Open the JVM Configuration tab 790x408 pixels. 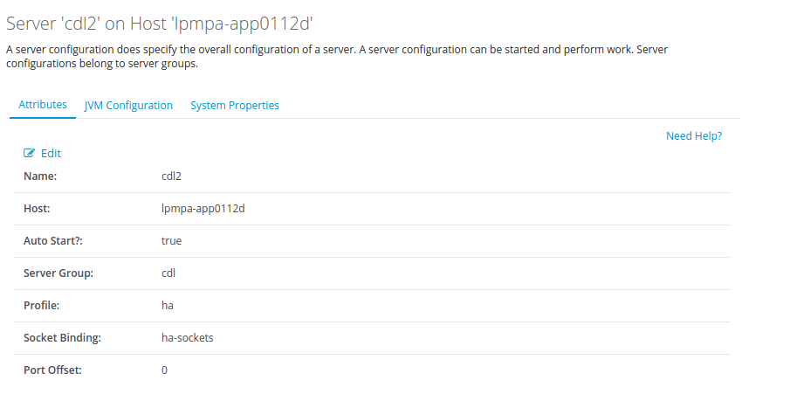pyautogui.click(x=128, y=105)
